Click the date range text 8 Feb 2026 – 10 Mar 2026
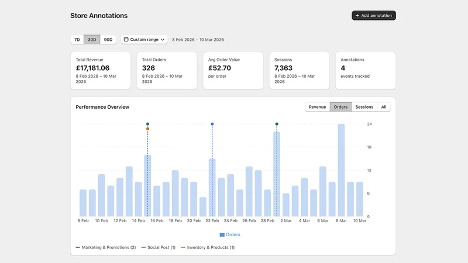 pos(198,40)
